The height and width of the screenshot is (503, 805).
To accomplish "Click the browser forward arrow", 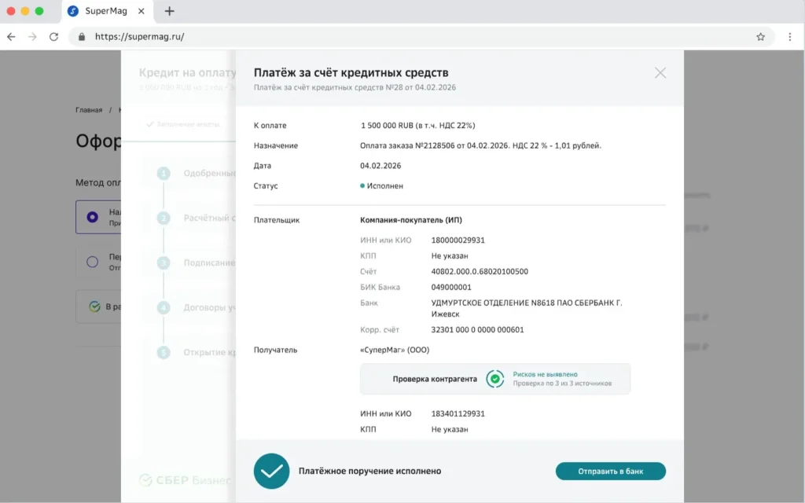I will pos(32,36).
